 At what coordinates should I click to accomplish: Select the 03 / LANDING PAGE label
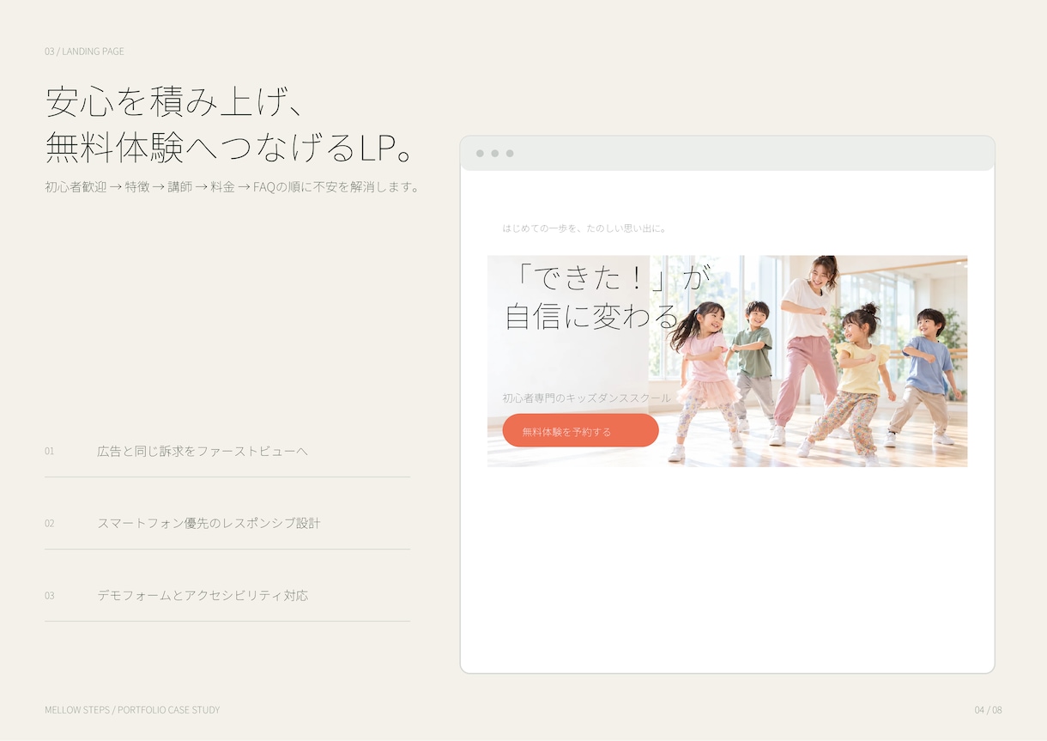84,52
